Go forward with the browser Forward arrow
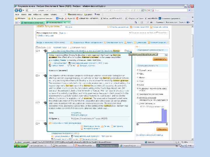 click(20, 10)
